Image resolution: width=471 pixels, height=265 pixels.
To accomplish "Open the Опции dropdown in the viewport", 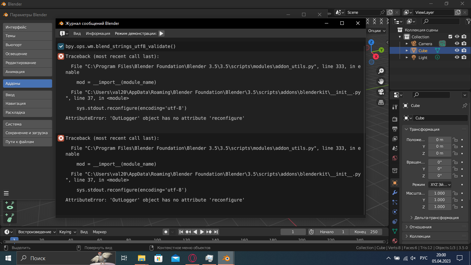I will click(x=377, y=30).
